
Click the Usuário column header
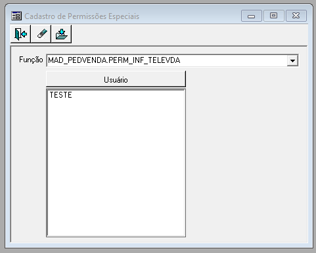click(x=116, y=79)
